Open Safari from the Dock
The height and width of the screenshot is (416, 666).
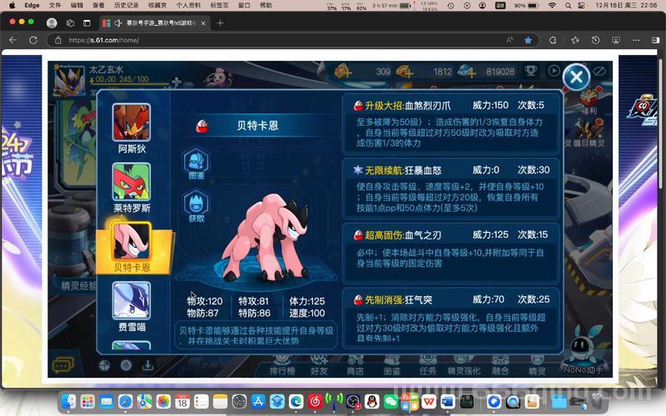pos(126,401)
